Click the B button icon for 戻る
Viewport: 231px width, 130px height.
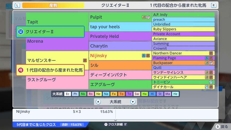coord(218,127)
